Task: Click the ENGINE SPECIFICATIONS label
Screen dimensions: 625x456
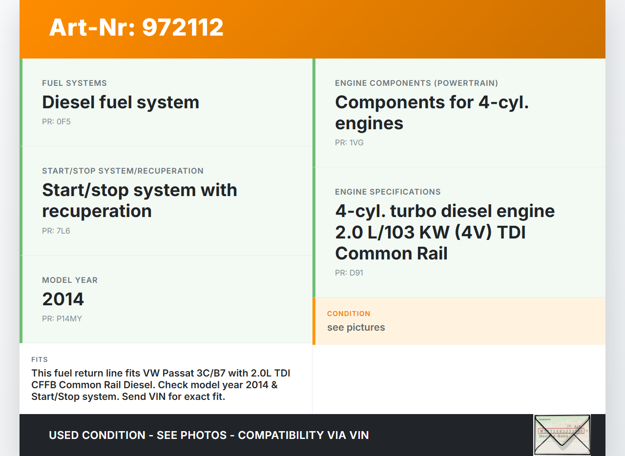Action: [x=388, y=192]
